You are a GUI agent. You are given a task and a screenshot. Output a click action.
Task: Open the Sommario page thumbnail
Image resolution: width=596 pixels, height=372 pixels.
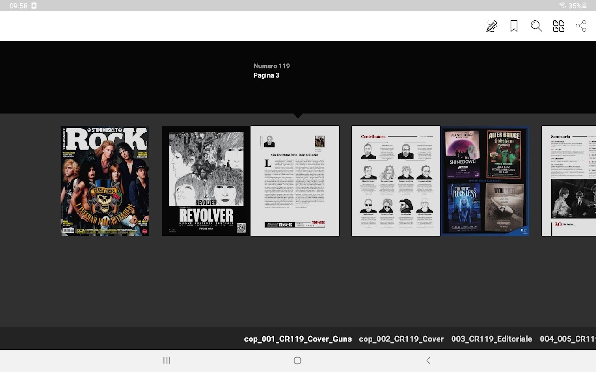click(x=569, y=181)
